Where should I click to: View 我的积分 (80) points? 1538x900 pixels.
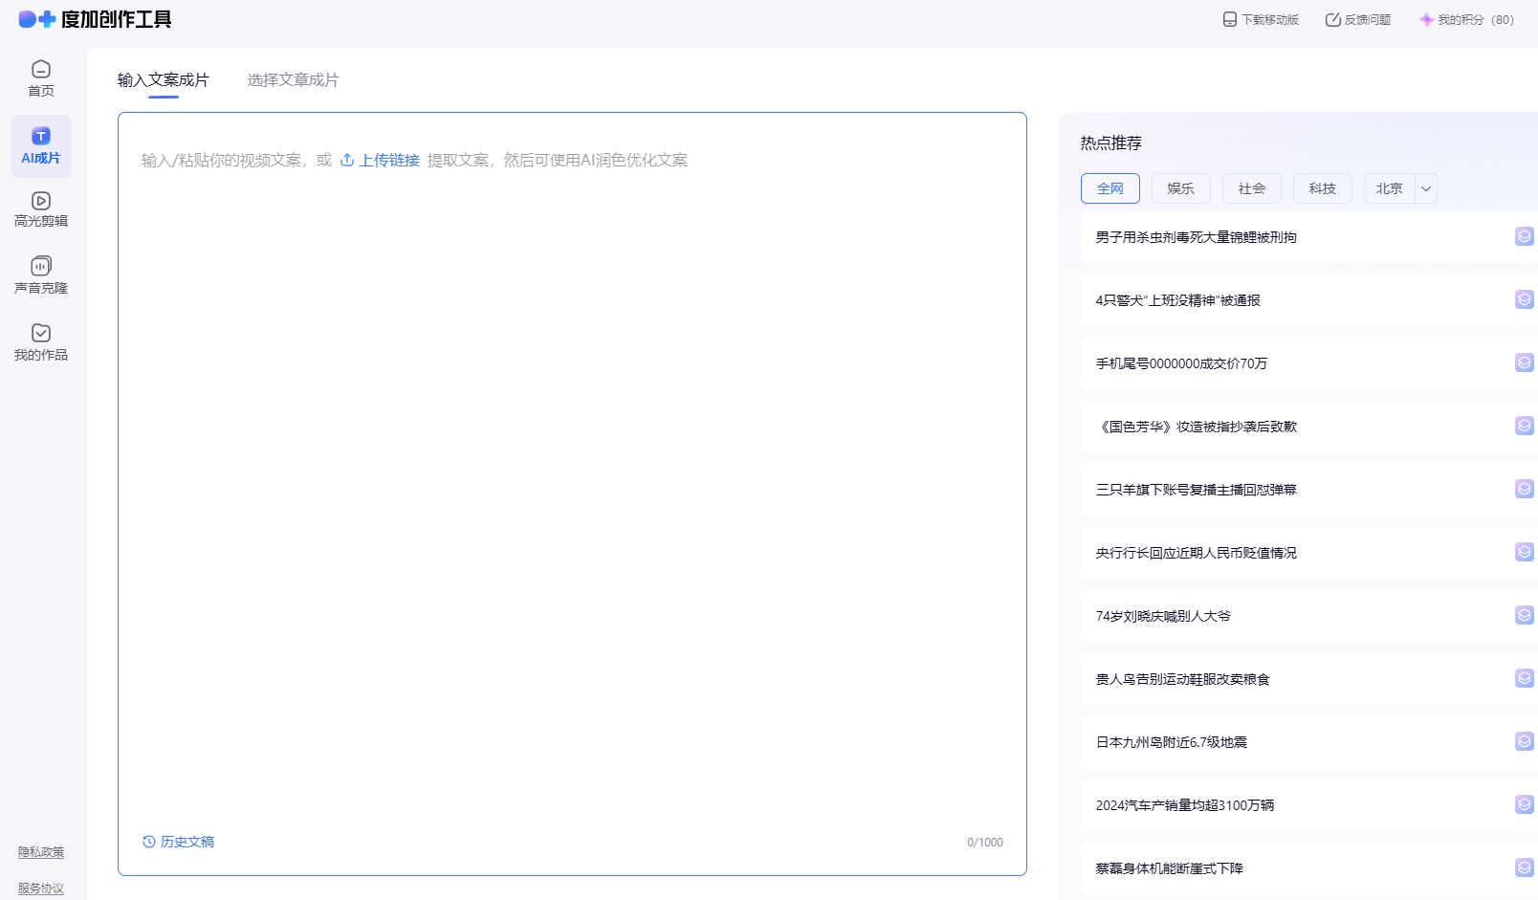pos(1466,19)
